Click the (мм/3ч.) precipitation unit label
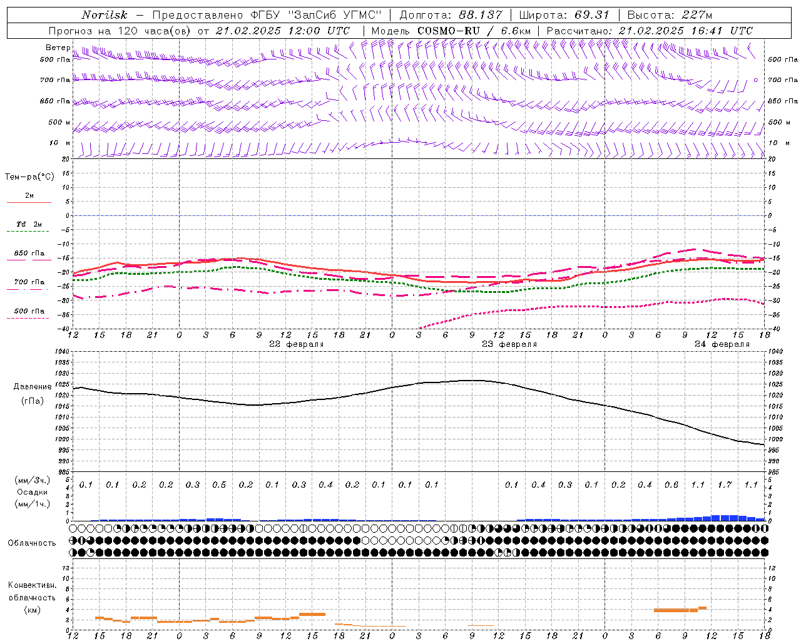 [32, 480]
